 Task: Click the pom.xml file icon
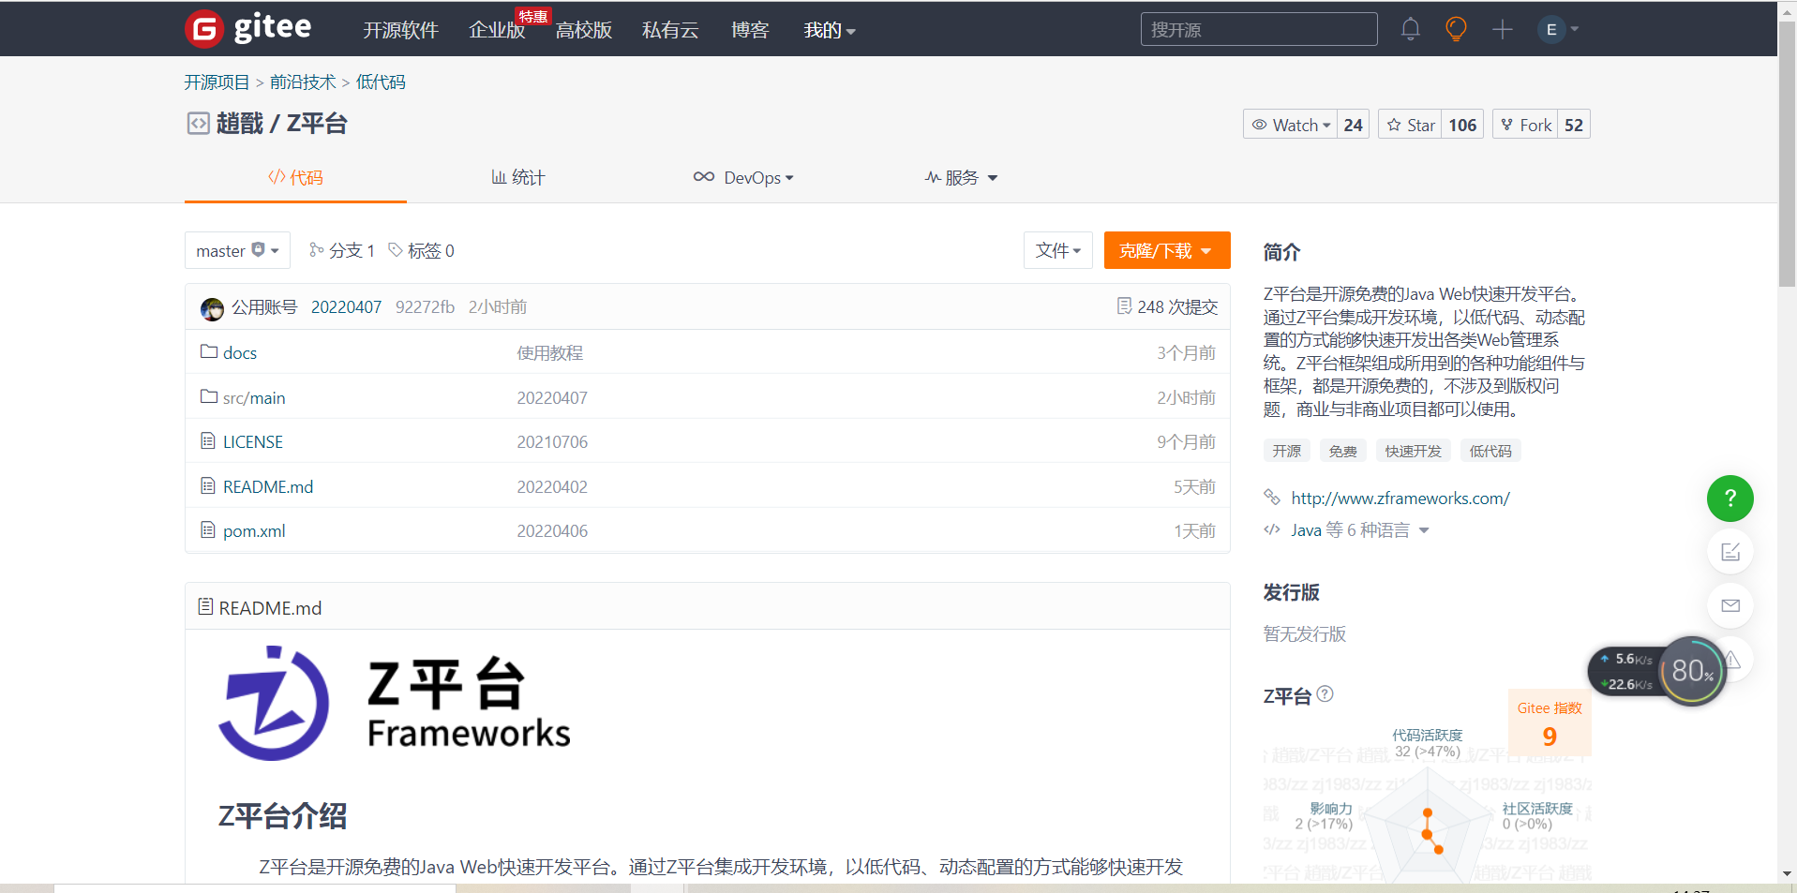(208, 530)
